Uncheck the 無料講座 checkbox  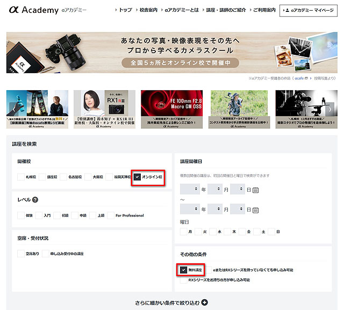pos(184,269)
